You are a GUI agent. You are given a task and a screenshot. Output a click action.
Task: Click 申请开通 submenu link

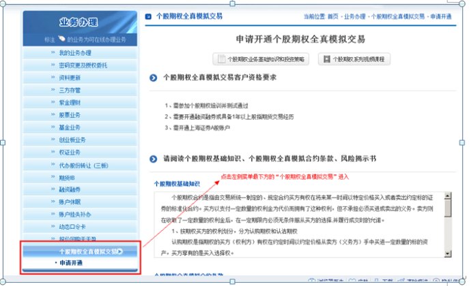pyautogui.click(x=71, y=263)
